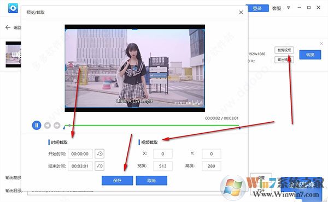Open the 客服 menu item

(x=276, y=8)
